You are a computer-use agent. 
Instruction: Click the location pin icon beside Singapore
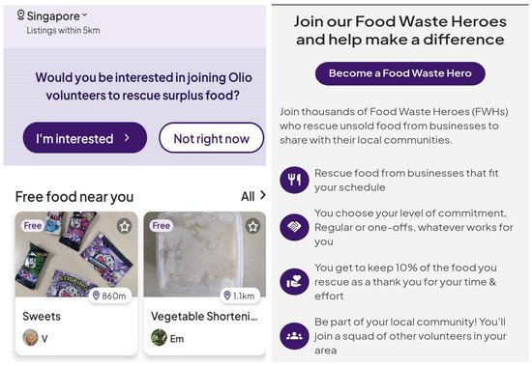[20, 15]
